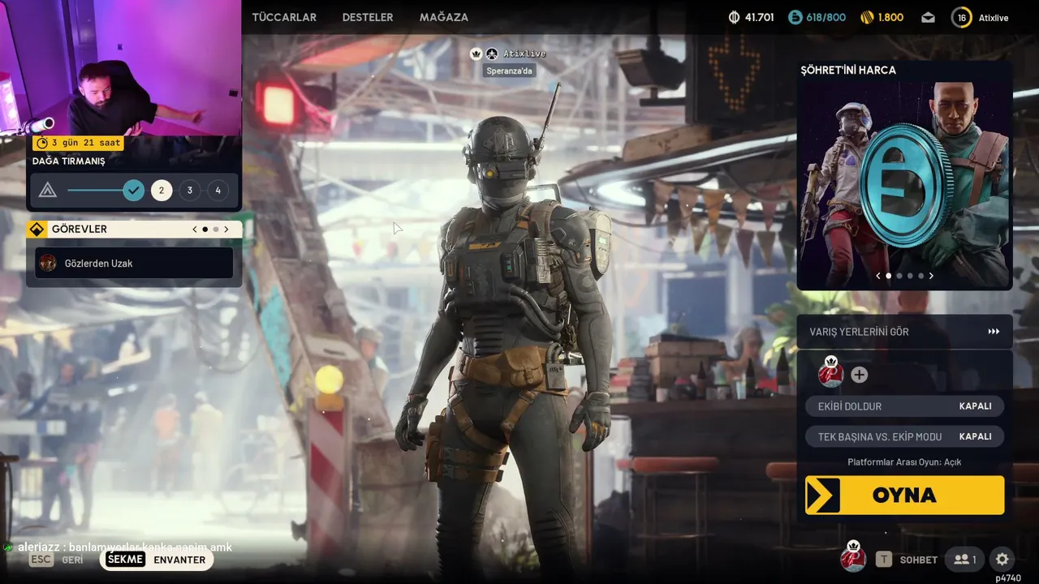Toggle Tek Başına vs. Ekip Modu
The width and height of the screenshot is (1039, 584).
point(904,436)
